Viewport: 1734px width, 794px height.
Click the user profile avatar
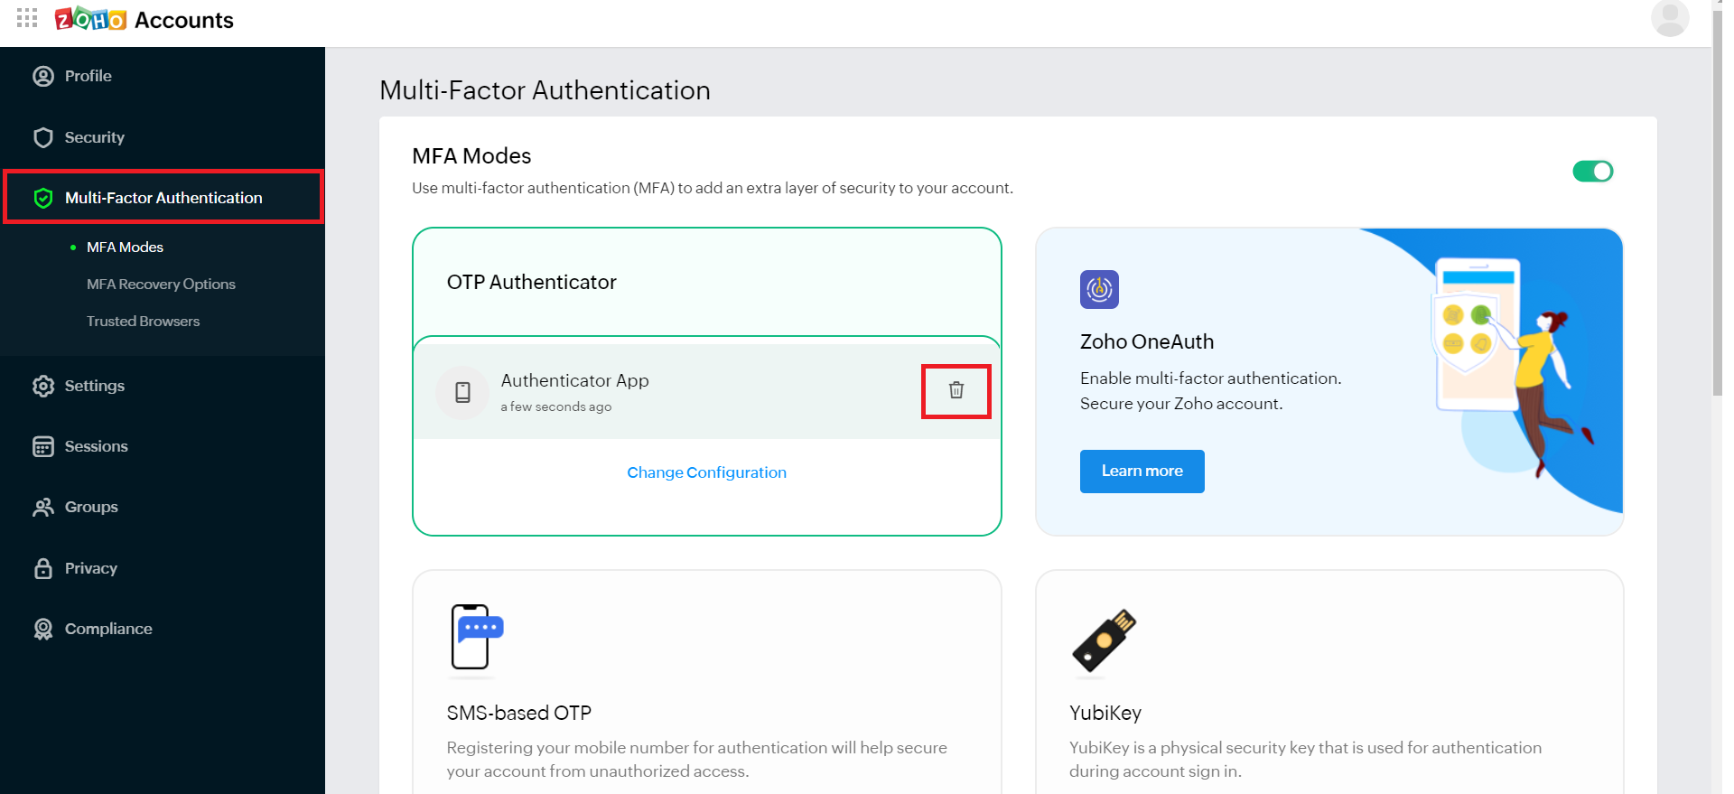point(1669,18)
